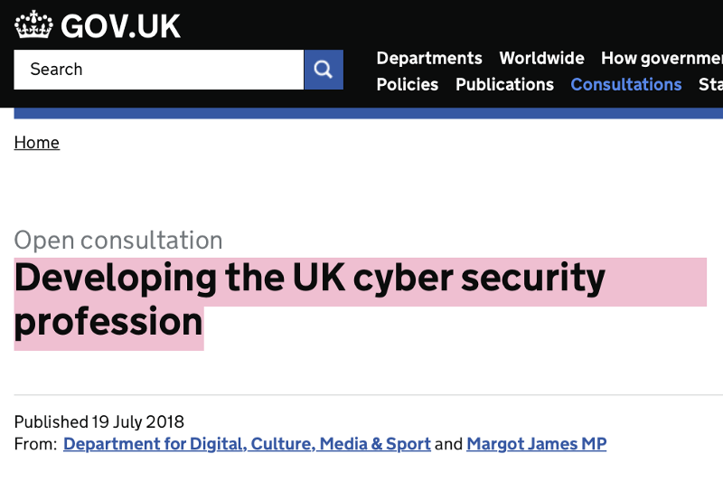The width and height of the screenshot is (723, 501).
Task: Open the Publications navigation link
Action: [x=504, y=84]
